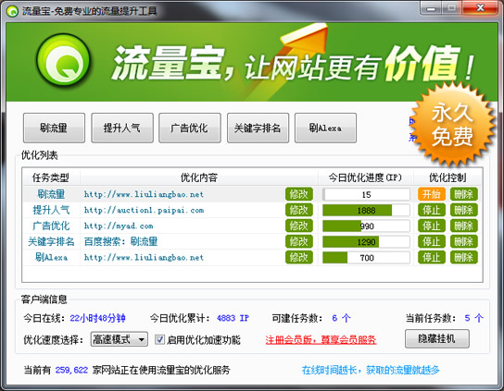Stop the 提升人气 task
504x391 pixels.
coord(432,210)
